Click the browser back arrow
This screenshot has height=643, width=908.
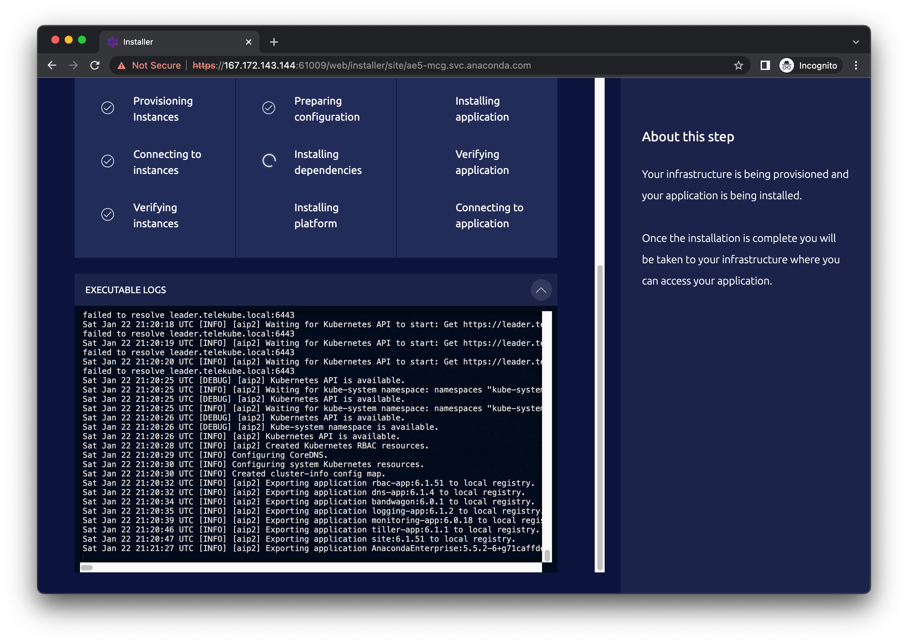coord(52,65)
